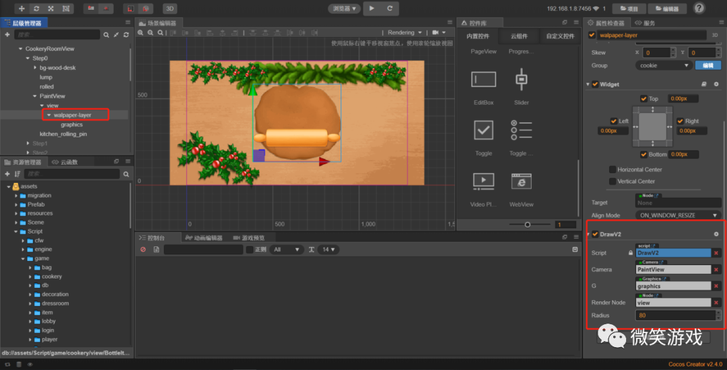Select the cookery folder
The height and width of the screenshot is (370, 727).
tap(51, 276)
